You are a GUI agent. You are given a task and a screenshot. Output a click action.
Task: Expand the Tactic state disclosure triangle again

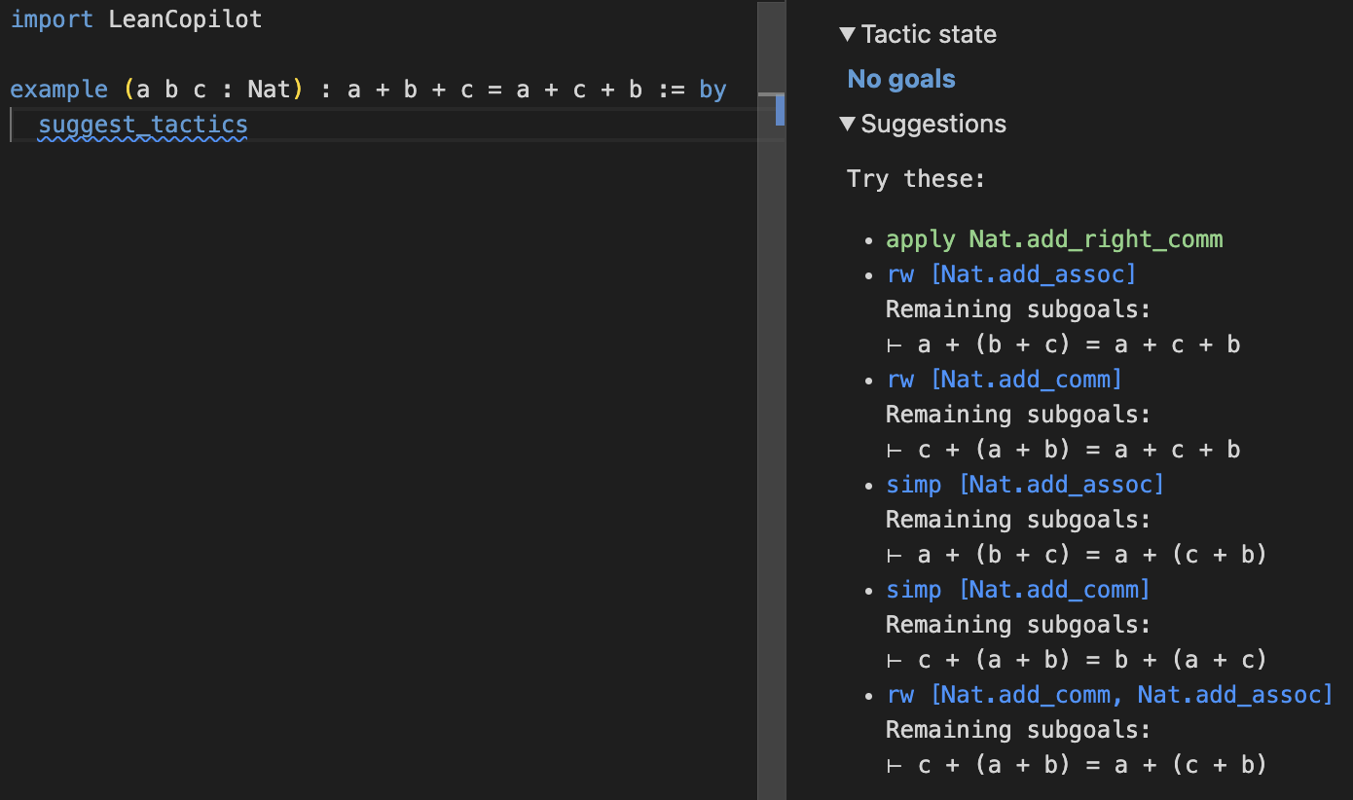846,34
